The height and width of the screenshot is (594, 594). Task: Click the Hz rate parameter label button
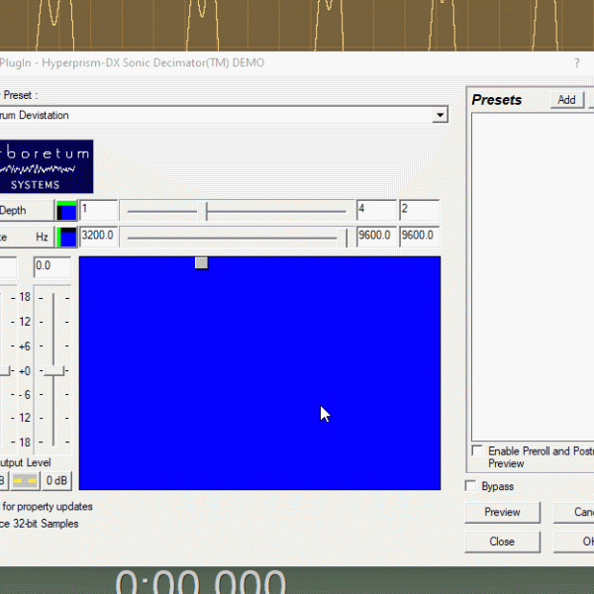27,238
